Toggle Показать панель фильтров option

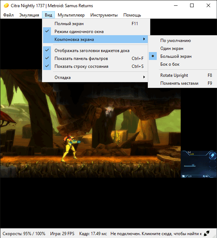tap(95, 59)
